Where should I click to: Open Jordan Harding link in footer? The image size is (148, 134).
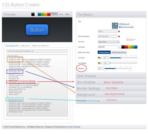74,127
